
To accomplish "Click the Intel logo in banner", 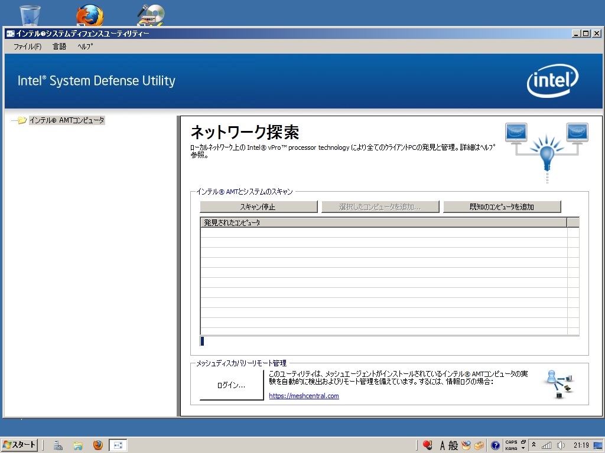I will tap(552, 81).
